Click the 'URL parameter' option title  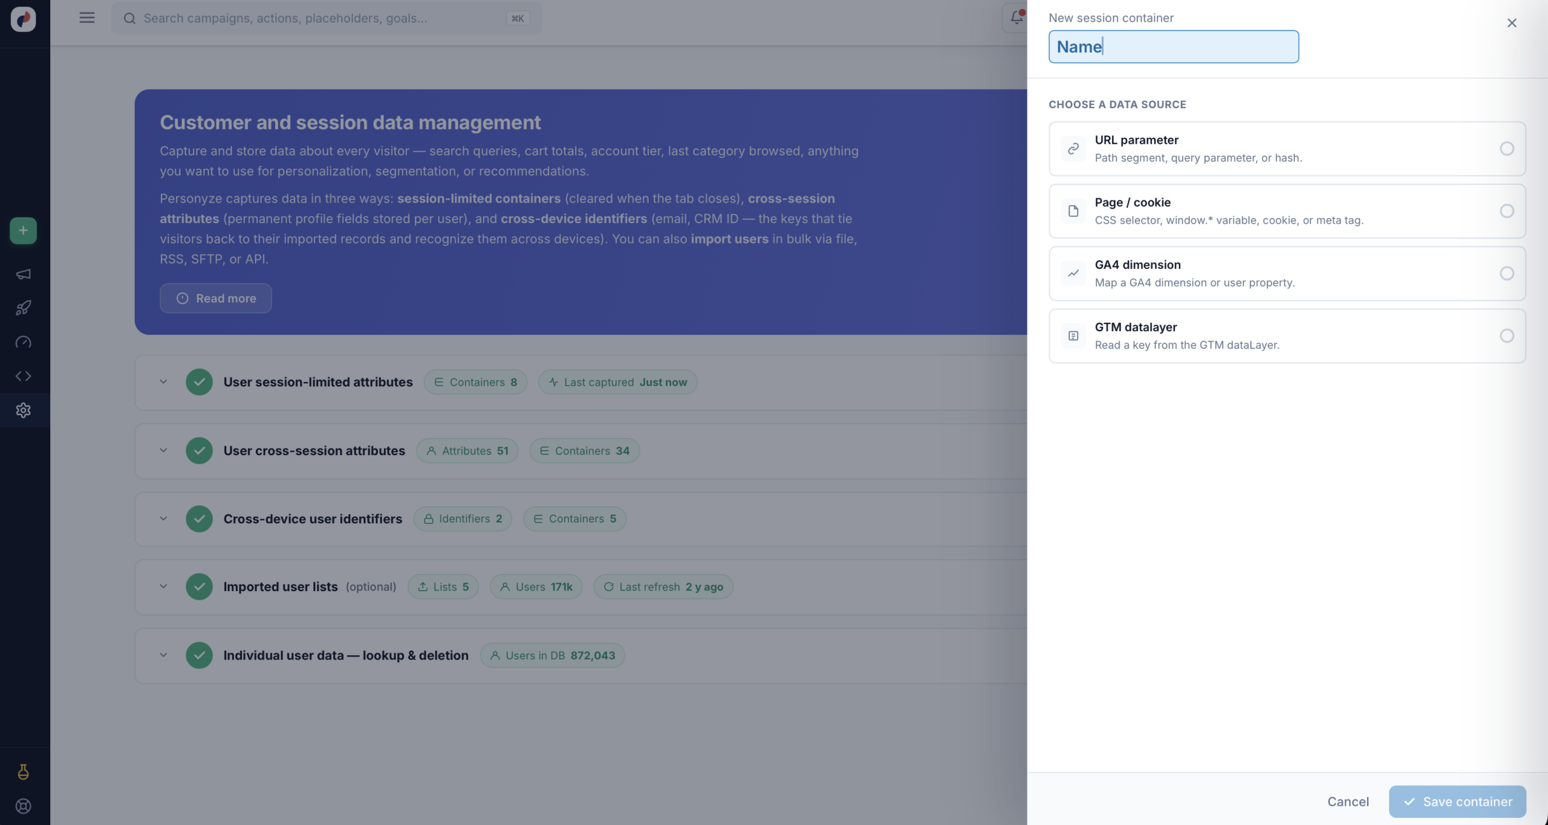pos(1136,140)
